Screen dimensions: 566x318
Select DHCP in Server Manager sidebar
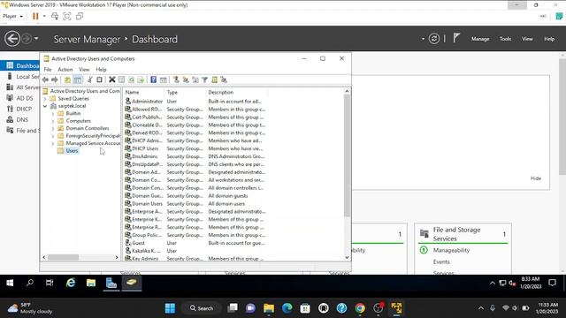(24, 109)
